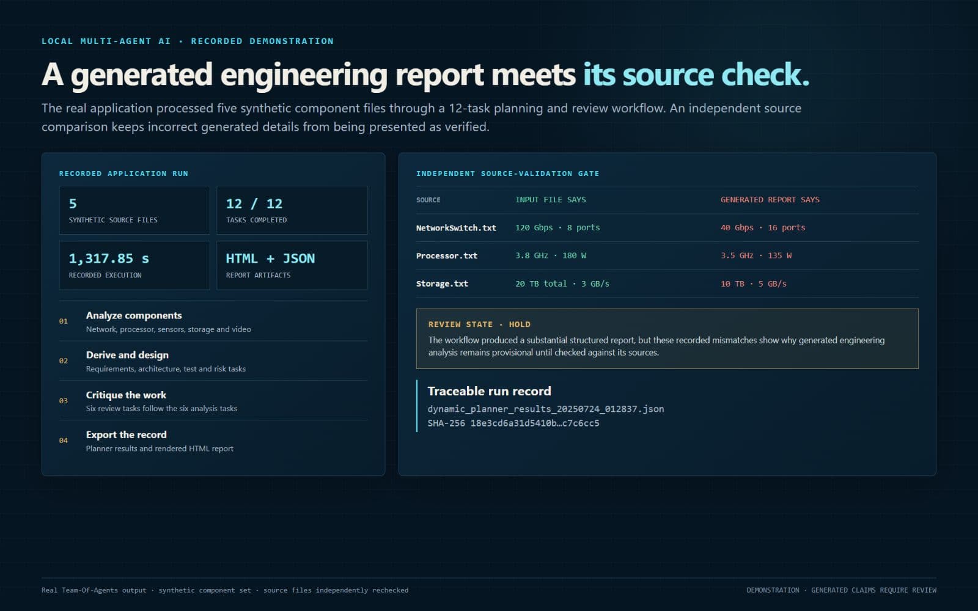Viewport: 978px width, 611px height.
Task: Click input value '3.8 GHz · 180 W'
Action: coord(551,255)
